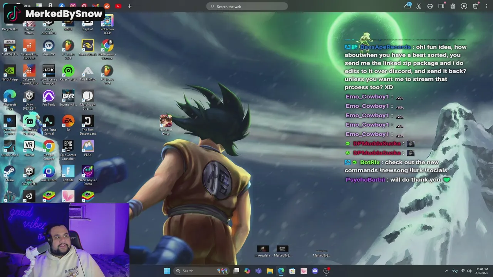493x277 pixels.
Task: Open ASRRGBLED desktop shortcut
Action: pyautogui.click(x=10, y=48)
